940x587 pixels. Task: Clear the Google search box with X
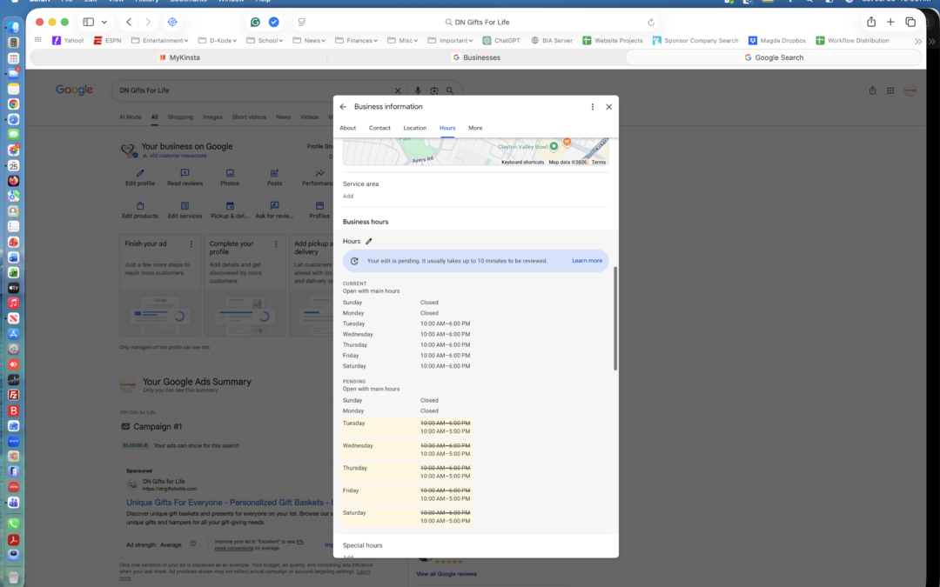point(398,90)
